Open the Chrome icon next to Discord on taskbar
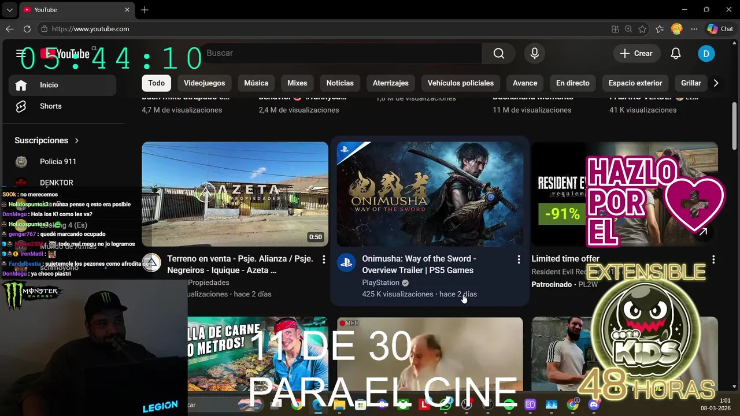Image resolution: width=740 pixels, height=416 pixels. (572, 405)
